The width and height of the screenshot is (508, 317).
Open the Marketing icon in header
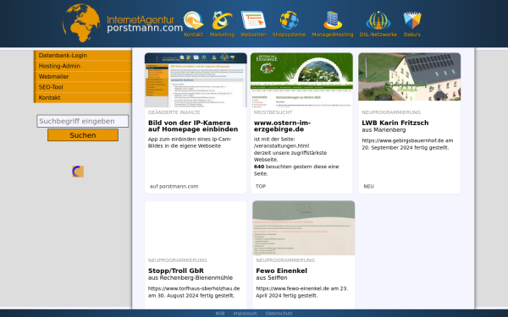pos(222,20)
